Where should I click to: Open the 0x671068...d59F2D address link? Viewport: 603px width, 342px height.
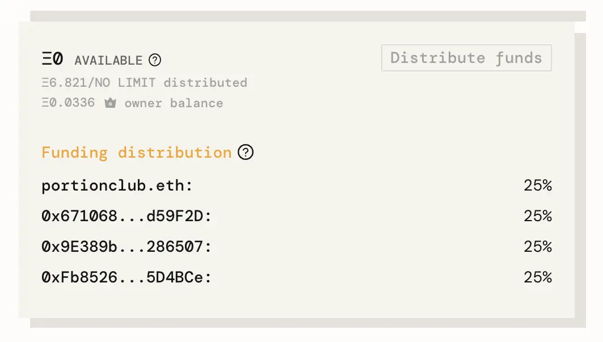(x=123, y=217)
